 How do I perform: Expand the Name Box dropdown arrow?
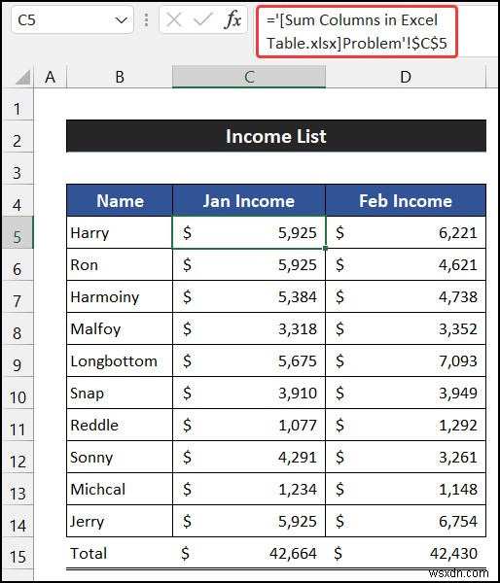coord(122,20)
